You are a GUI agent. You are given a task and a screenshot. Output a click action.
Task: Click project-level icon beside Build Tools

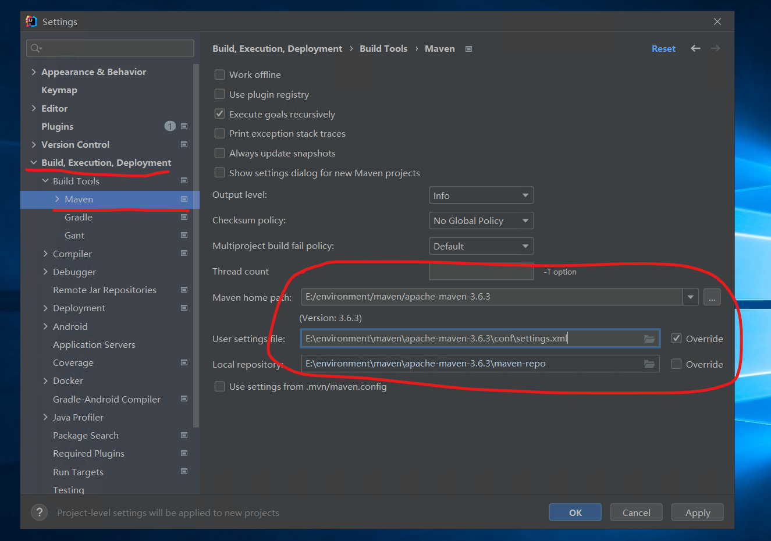point(184,181)
